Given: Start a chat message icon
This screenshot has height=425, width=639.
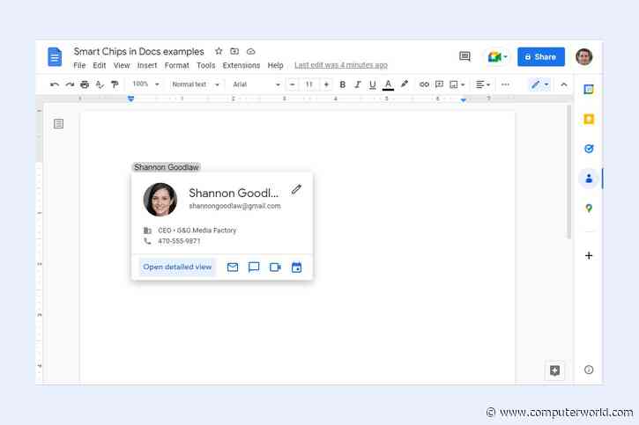Looking at the screenshot, I should 254,267.
